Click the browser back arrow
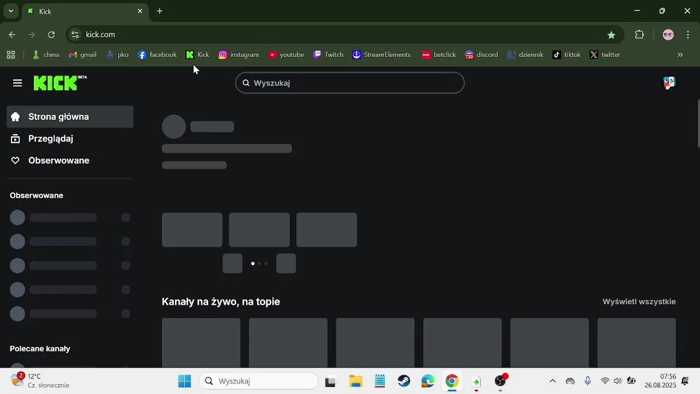Image resolution: width=700 pixels, height=394 pixels. [x=12, y=34]
